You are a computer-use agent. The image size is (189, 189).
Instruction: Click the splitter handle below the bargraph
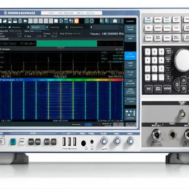tap(61, 48)
